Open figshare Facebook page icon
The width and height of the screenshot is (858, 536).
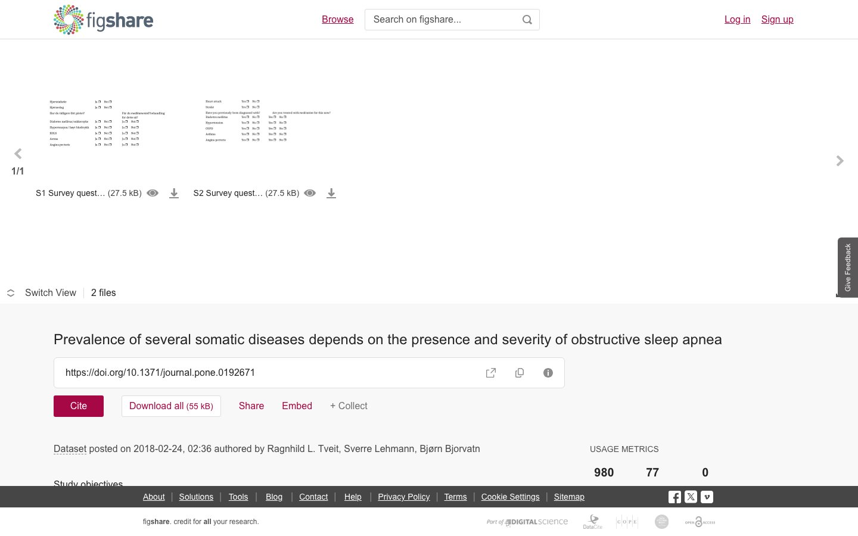tap(674, 497)
